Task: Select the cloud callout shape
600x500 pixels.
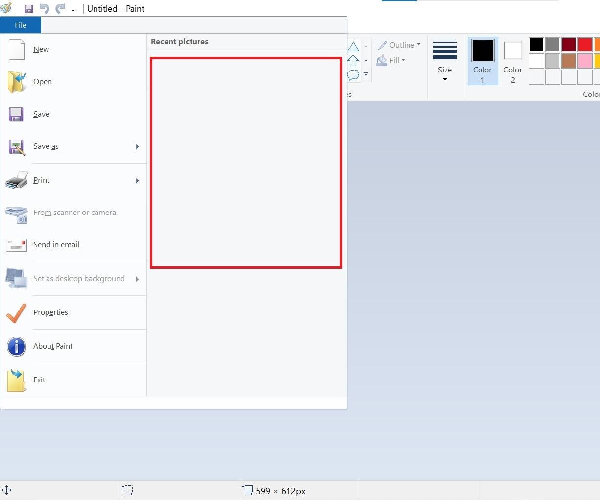Action: pyautogui.click(x=354, y=74)
